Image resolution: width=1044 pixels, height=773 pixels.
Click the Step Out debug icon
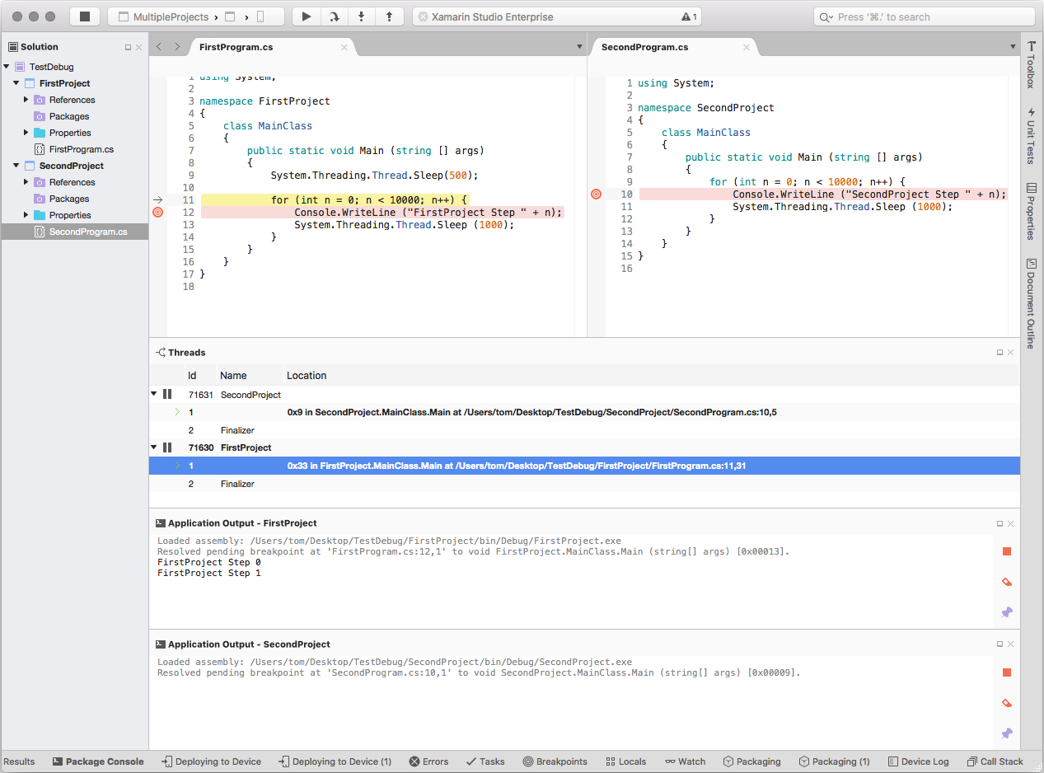(x=388, y=16)
